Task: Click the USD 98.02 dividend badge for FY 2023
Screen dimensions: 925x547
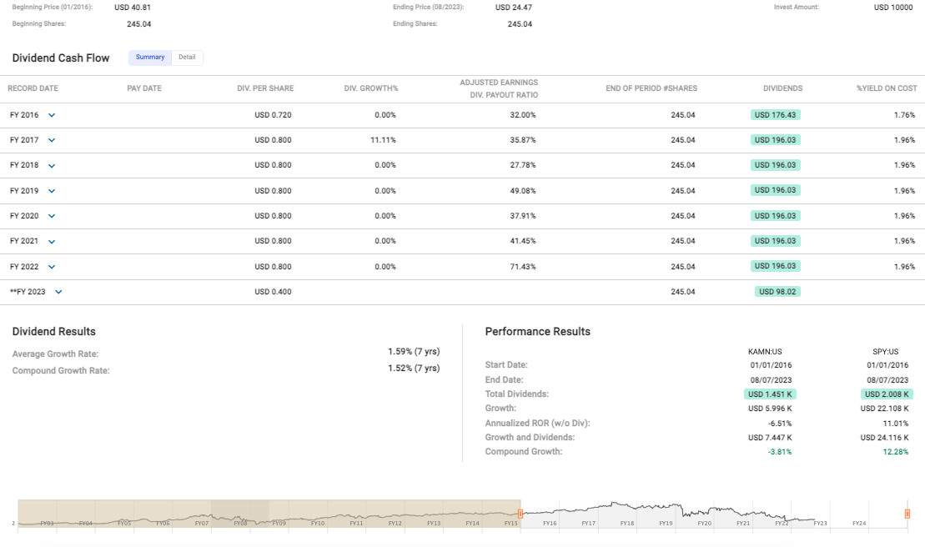Action: click(777, 291)
